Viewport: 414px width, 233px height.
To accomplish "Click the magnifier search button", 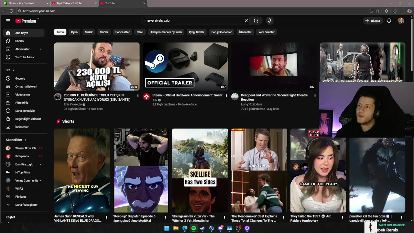I will coord(256,21).
